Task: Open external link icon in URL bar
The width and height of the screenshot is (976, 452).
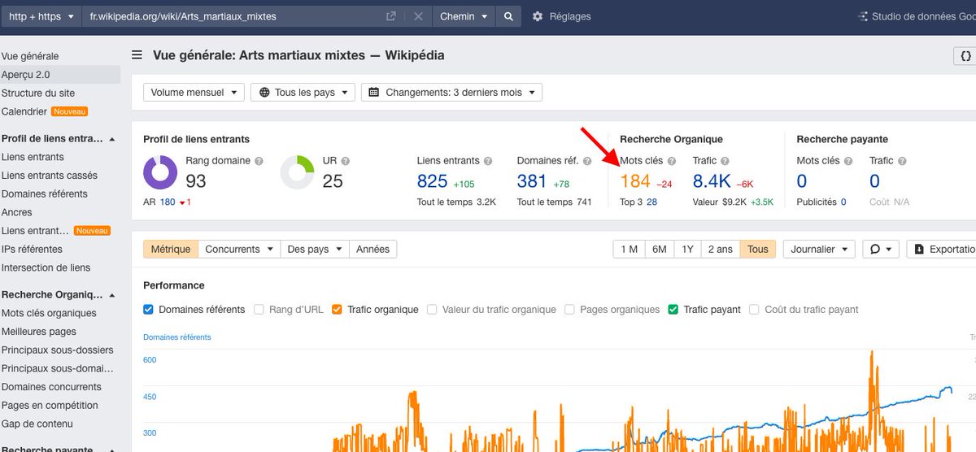Action: click(x=390, y=16)
